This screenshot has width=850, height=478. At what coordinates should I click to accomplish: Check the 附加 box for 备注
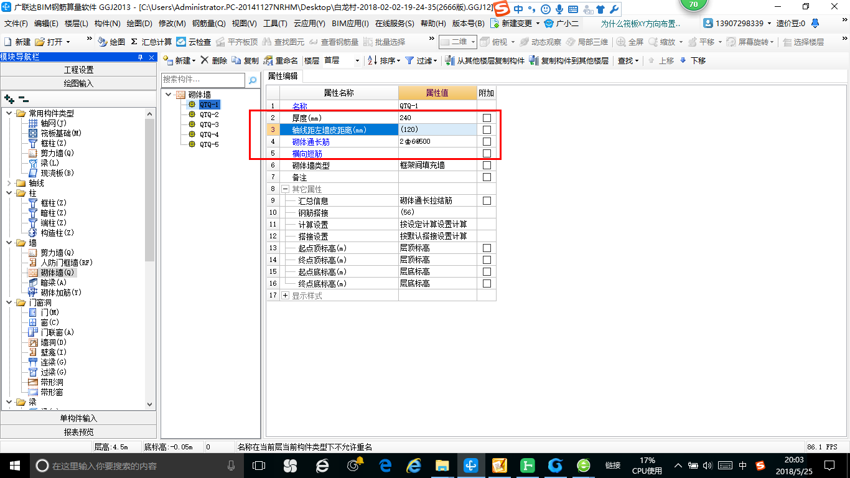[x=487, y=177]
